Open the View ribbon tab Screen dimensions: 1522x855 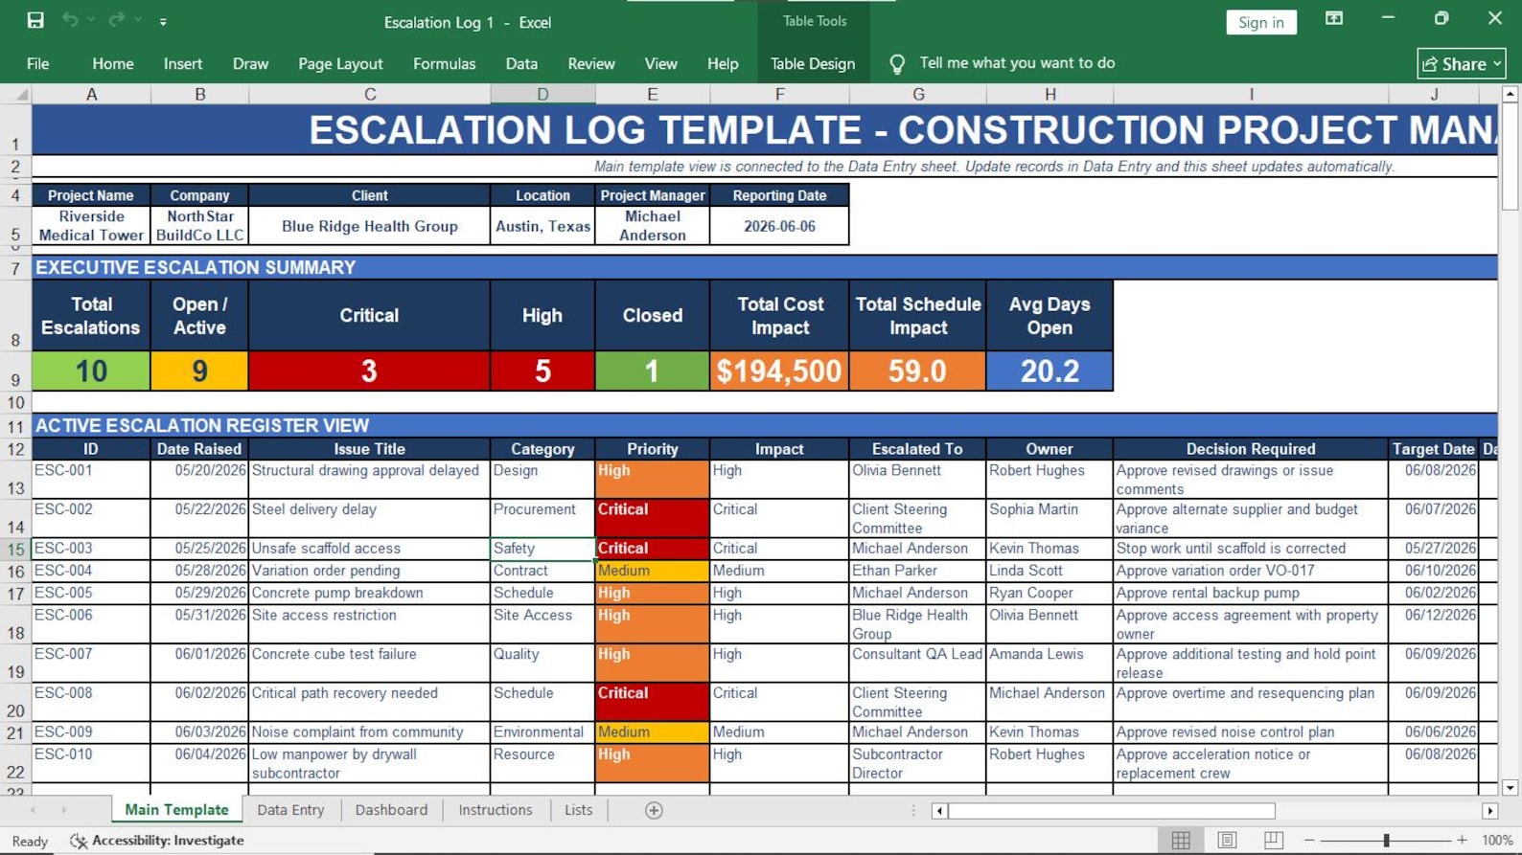point(660,63)
